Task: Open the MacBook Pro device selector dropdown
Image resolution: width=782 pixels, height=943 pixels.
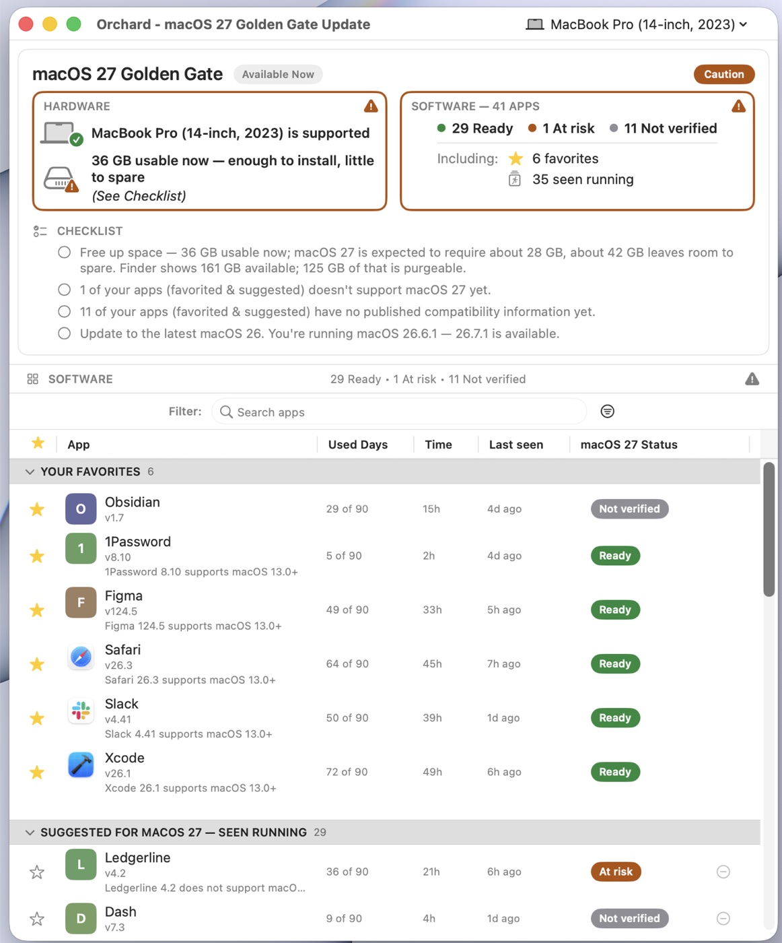Action: 636,24
